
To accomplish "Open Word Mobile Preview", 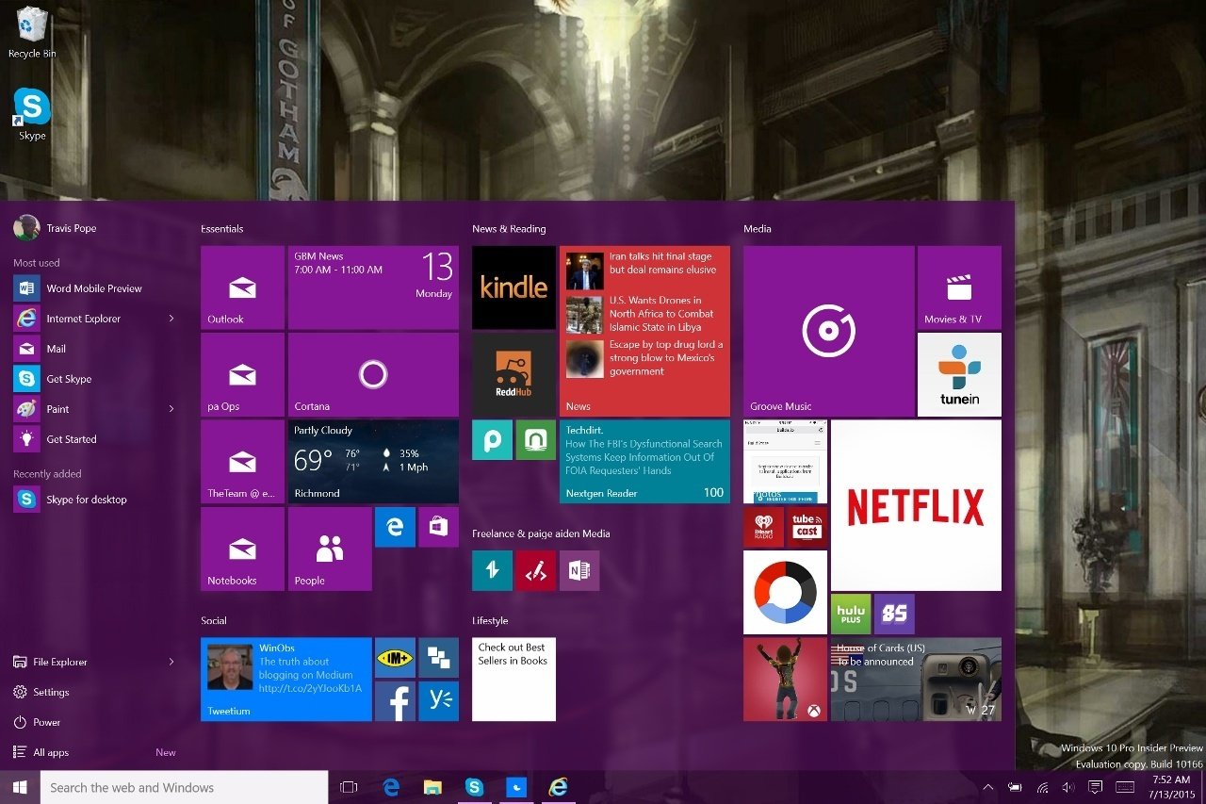I will click(x=94, y=288).
